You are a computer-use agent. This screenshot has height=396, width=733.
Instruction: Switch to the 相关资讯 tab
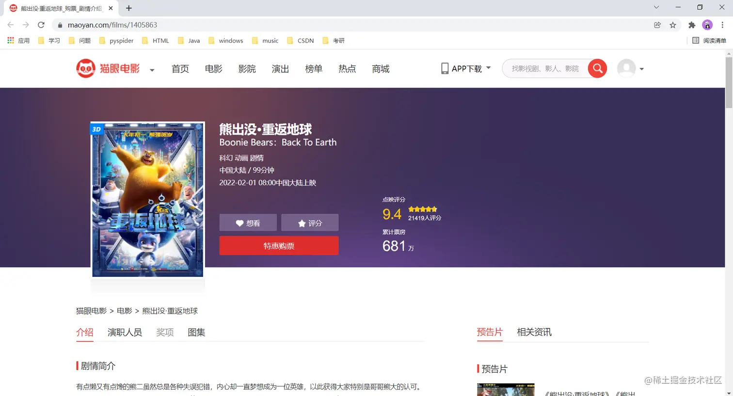[x=534, y=332]
